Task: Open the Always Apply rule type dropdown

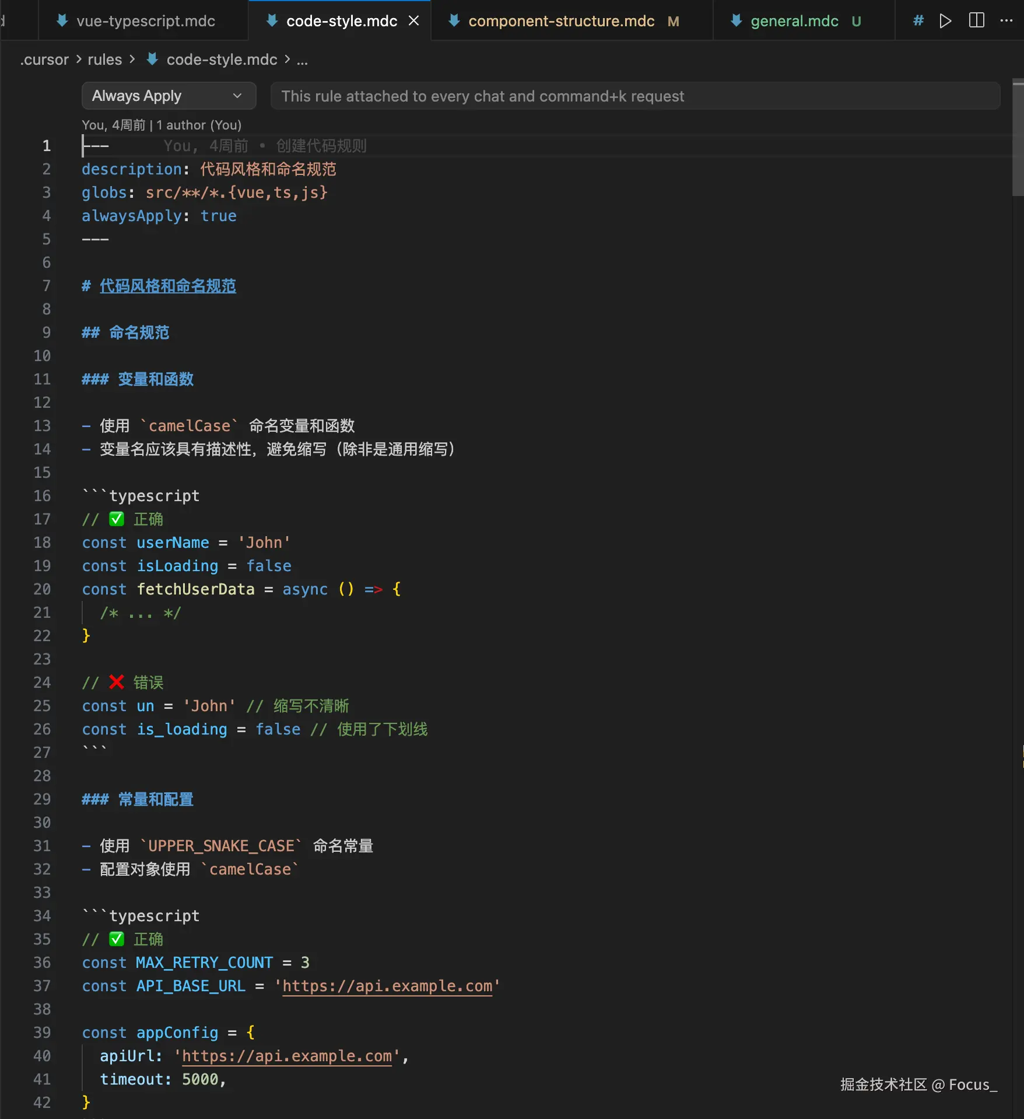Action: (x=169, y=96)
